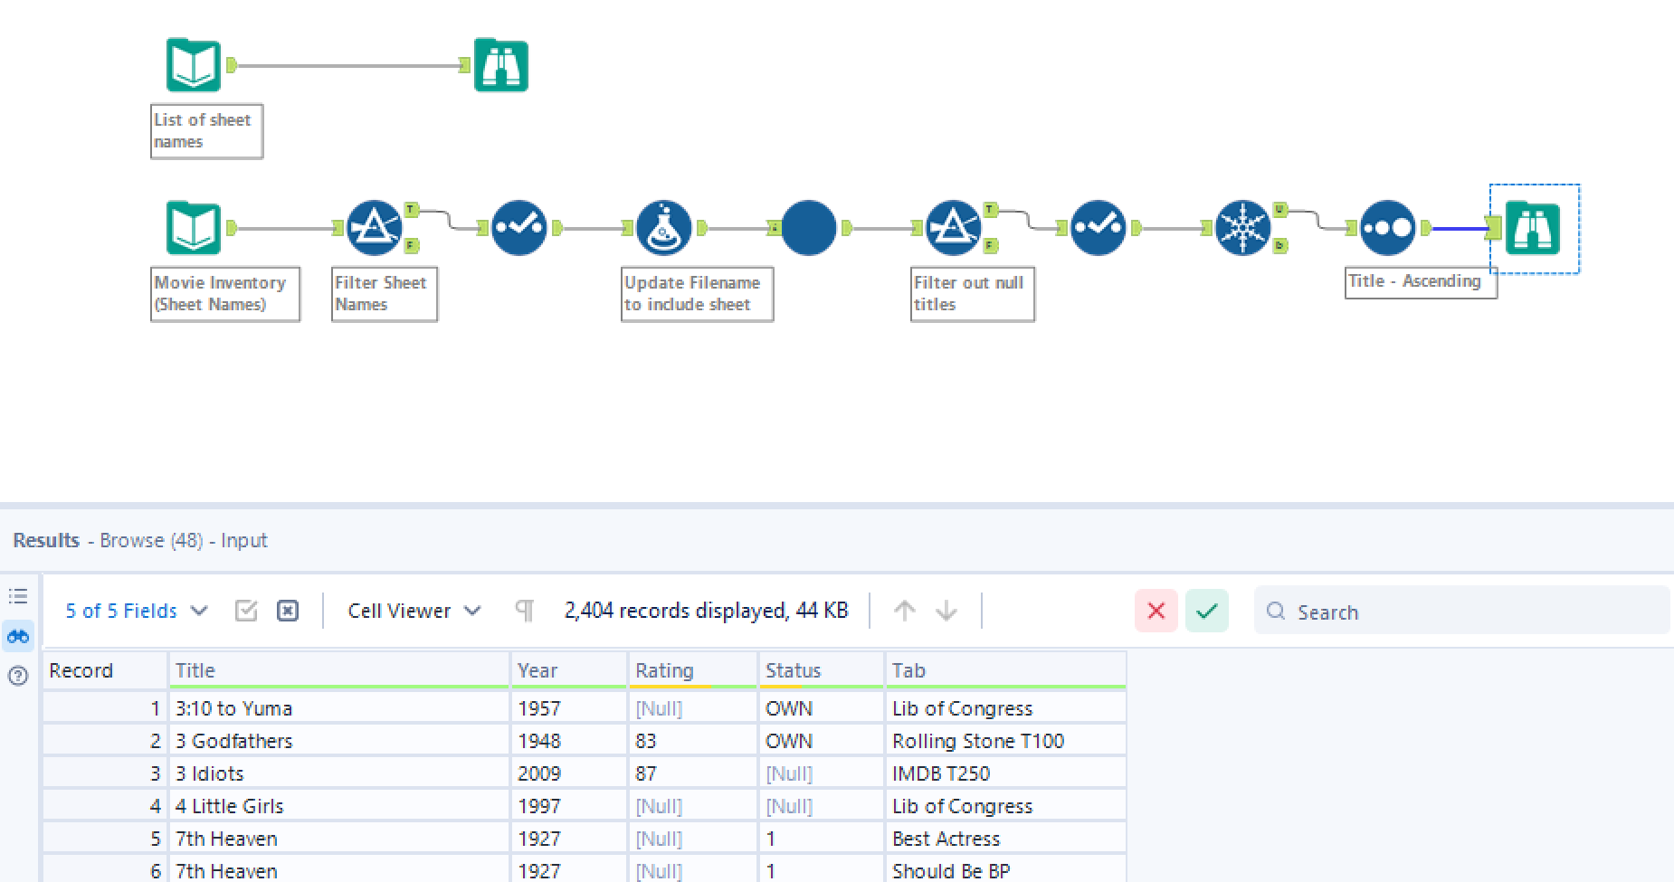Select the Unique tool with snowflake icon
This screenshot has width=1674, height=882.
pos(1245,227)
